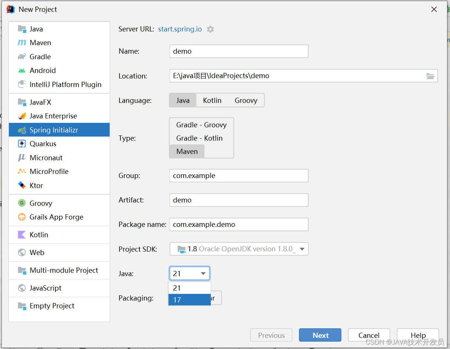Focus the Name input field
The image size is (450, 349).
[x=239, y=51]
